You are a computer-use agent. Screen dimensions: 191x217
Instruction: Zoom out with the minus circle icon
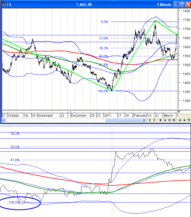[x=169, y=120]
